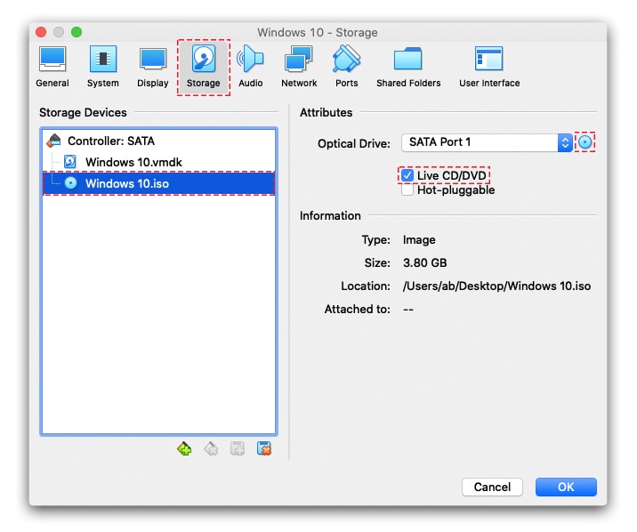
Task: Click the Cancel button
Action: pyautogui.click(x=492, y=487)
